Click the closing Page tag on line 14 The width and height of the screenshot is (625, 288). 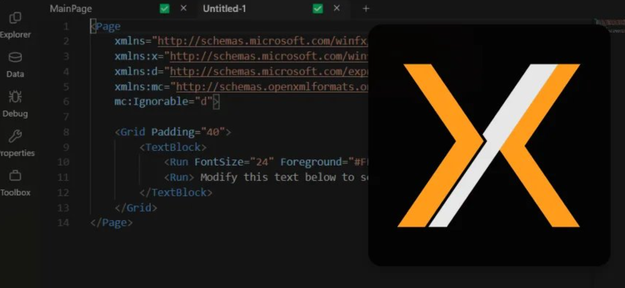point(111,223)
